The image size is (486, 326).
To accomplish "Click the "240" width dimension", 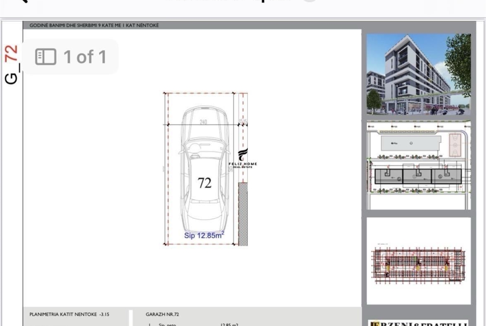I will [203, 122].
